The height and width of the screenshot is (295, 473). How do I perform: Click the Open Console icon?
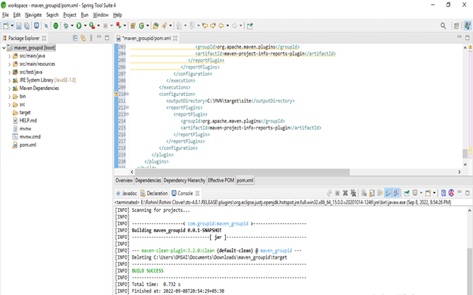point(428,193)
